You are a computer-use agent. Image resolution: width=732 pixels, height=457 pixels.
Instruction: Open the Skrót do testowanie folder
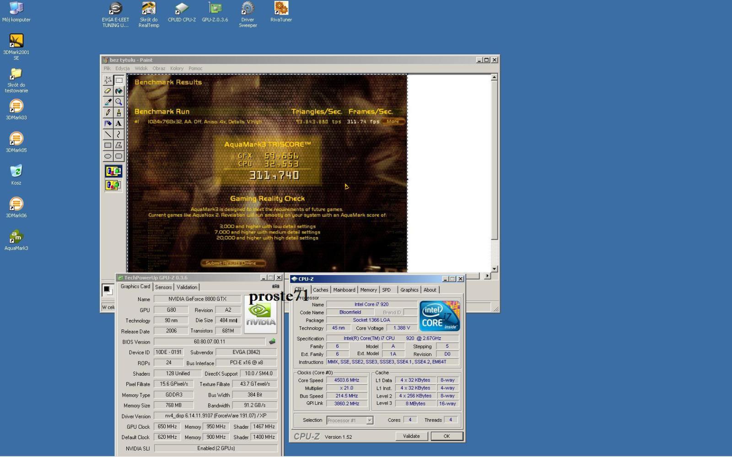pyautogui.click(x=16, y=80)
